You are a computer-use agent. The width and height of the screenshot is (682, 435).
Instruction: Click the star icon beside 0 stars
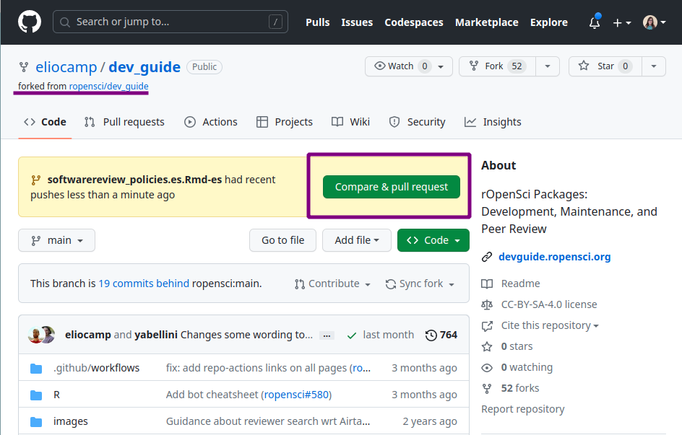click(487, 346)
